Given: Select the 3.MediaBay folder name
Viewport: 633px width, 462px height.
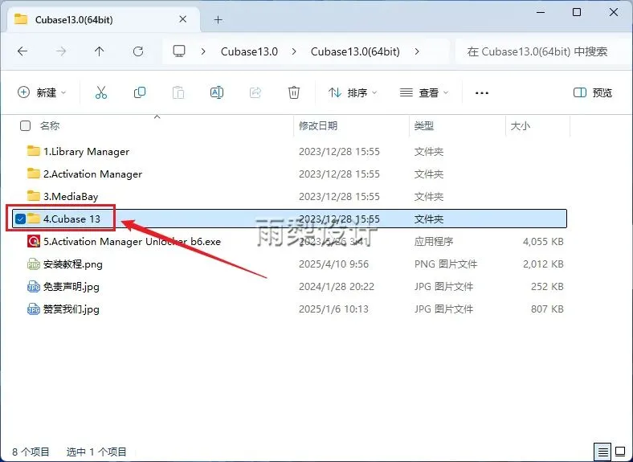Looking at the screenshot, I should click(71, 197).
